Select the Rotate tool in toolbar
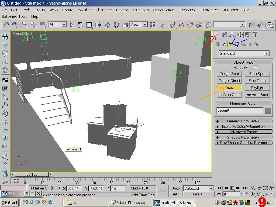The height and width of the screenshot is (207, 276). point(116,25)
